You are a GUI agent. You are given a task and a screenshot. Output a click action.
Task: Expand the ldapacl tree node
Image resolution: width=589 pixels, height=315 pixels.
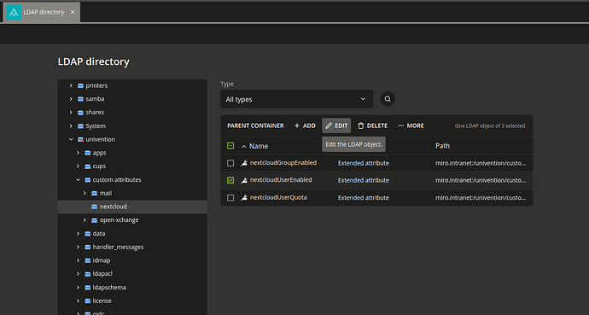[79, 274]
